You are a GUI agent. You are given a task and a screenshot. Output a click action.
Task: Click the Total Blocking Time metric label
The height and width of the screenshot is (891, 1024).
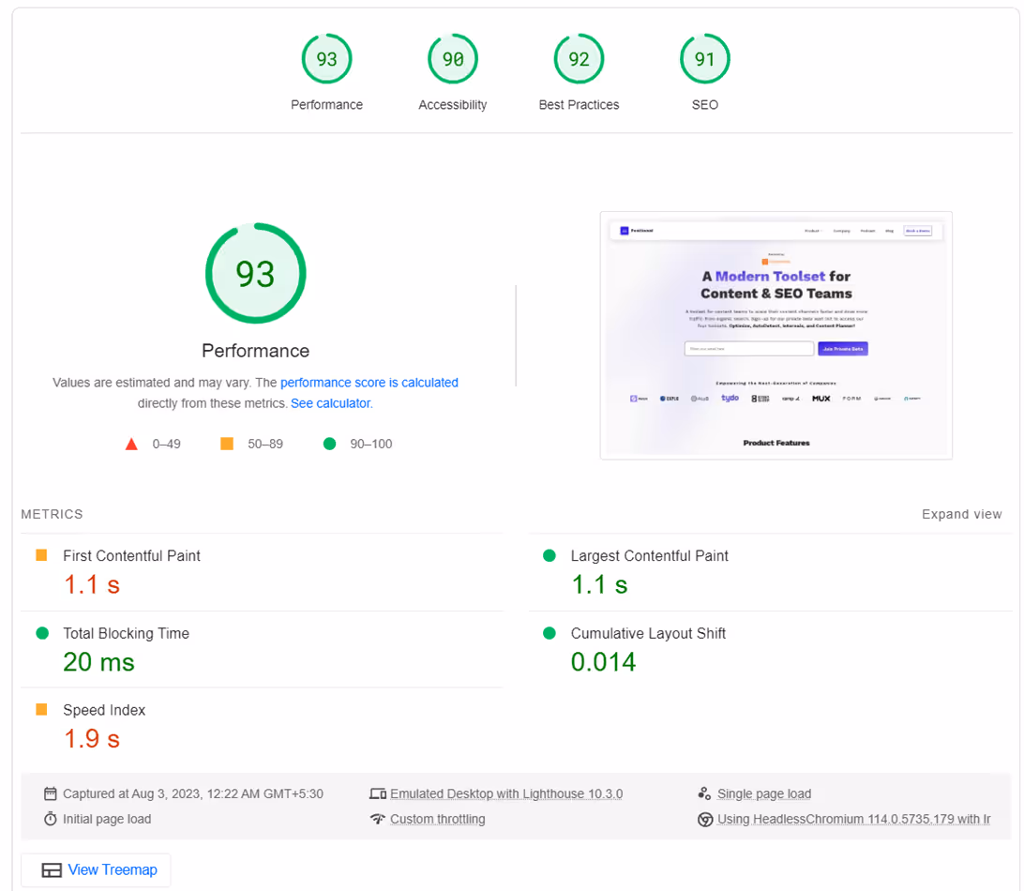click(x=126, y=633)
